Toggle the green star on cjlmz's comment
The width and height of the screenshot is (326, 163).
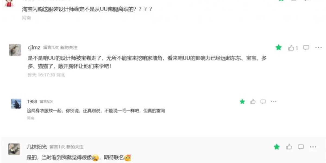278,48
